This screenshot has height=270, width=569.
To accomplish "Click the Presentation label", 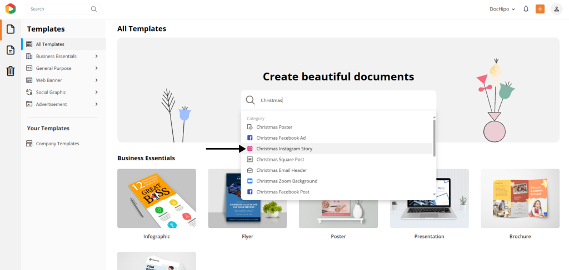I will tap(430, 236).
